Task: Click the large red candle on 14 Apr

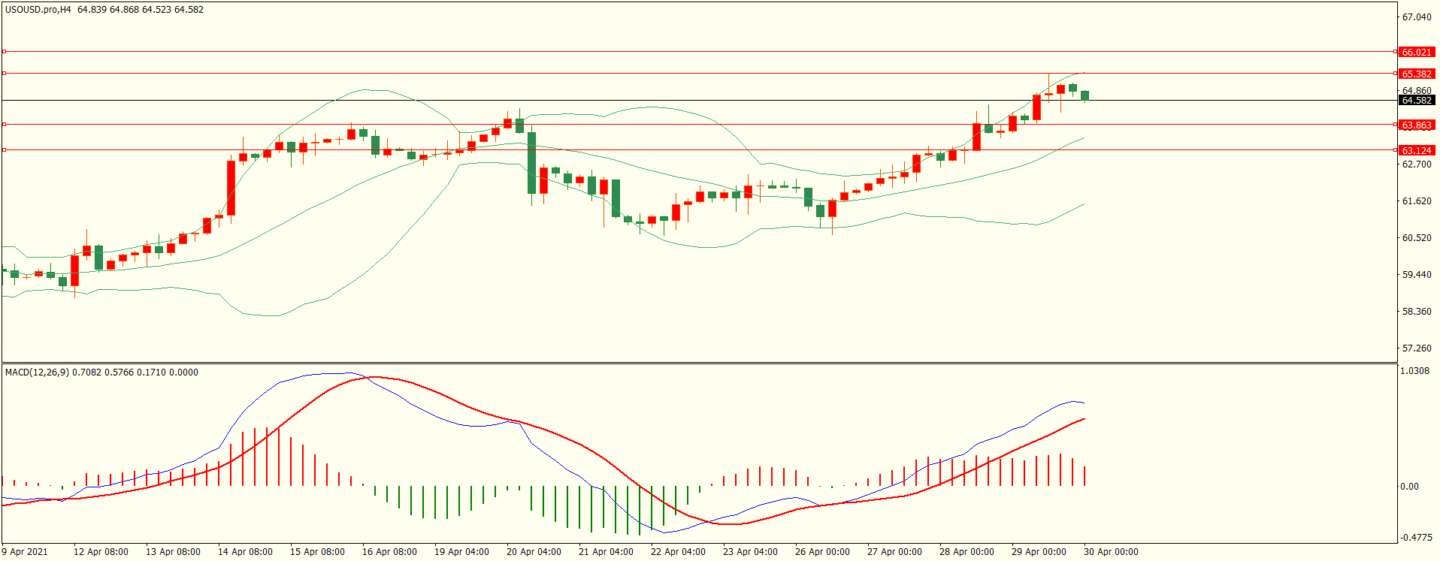Action: [231, 188]
